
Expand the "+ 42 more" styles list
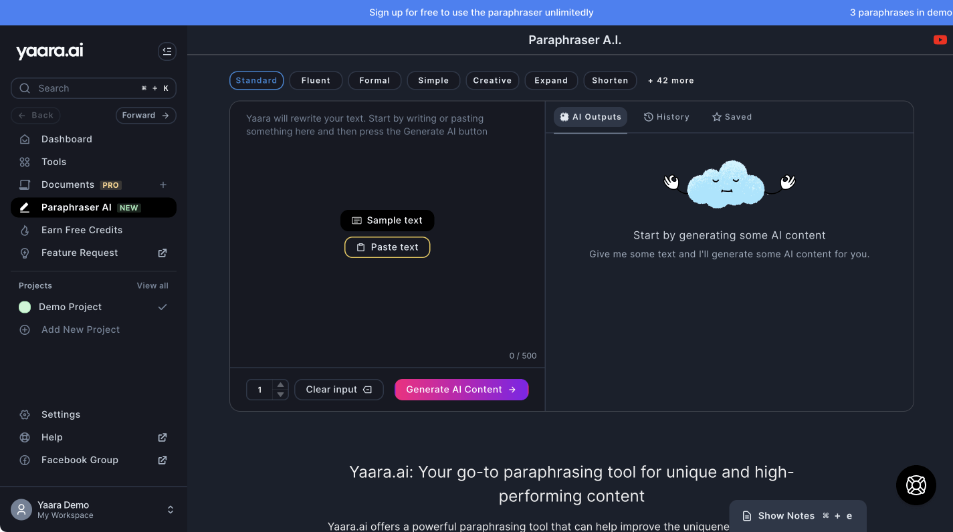click(x=671, y=80)
